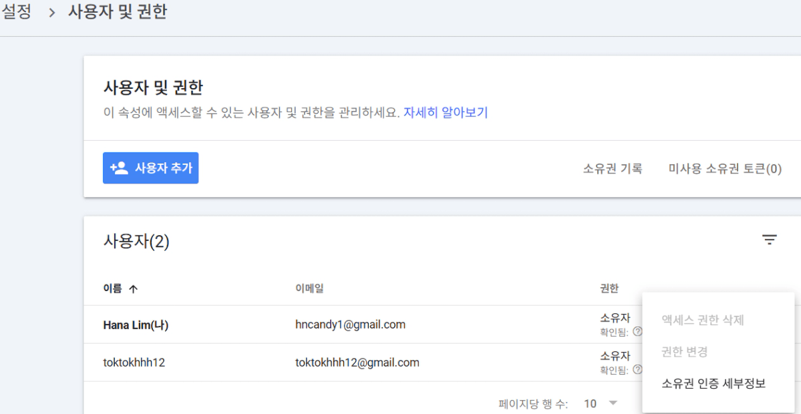Click help icon in toktokhhh12's row
The height and width of the screenshot is (414, 801).
tap(637, 369)
